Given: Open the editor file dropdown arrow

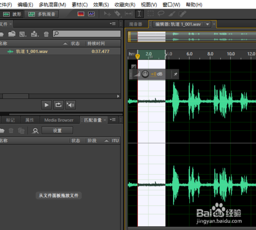Looking at the screenshot, I should (x=207, y=24).
